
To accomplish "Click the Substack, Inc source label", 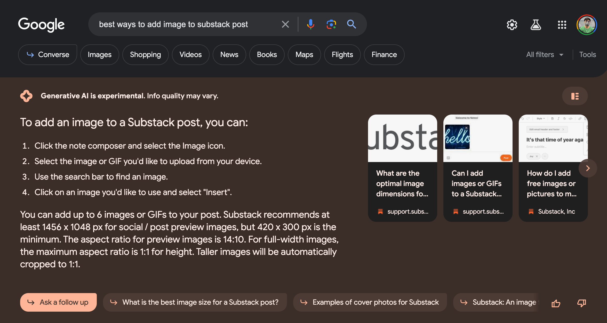I will click(x=556, y=212).
